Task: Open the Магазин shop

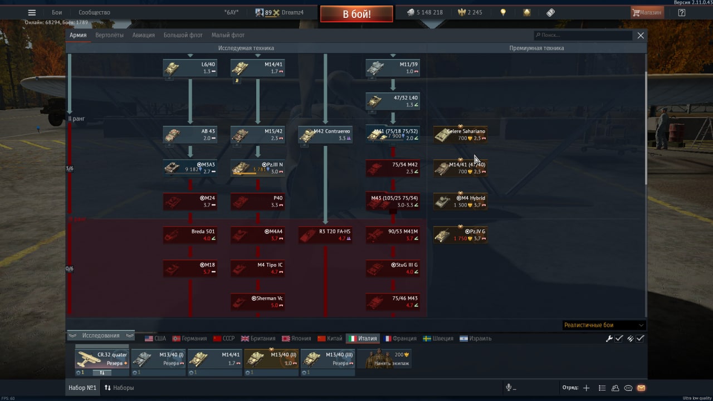Action: (647, 12)
